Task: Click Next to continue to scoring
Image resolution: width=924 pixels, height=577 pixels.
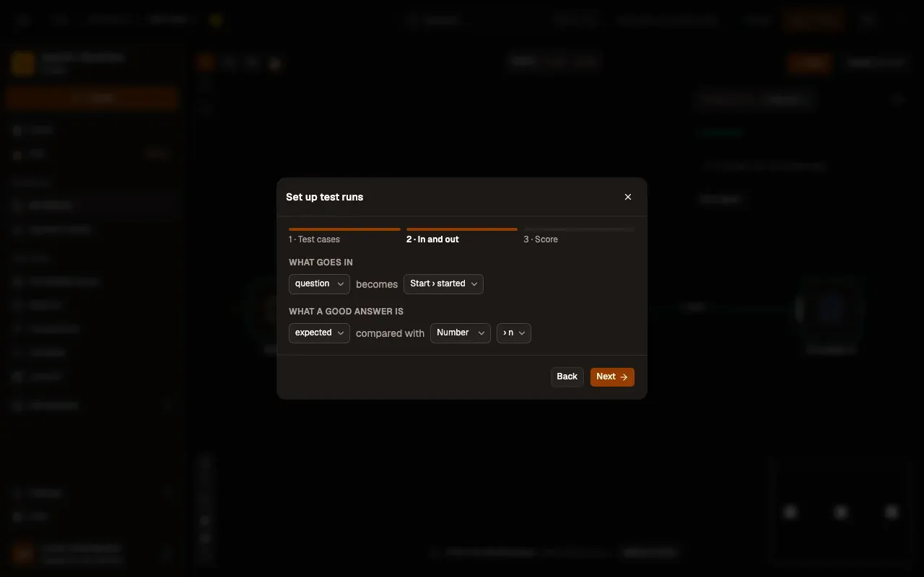Action: (612, 376)
